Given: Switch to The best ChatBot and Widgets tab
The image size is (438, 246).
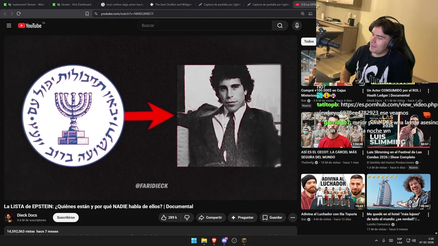Looking at the screenshot, I should pos(170,4).
